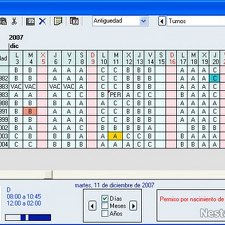Click the S 15 column header
225x225 pixels.
[160, 58]
